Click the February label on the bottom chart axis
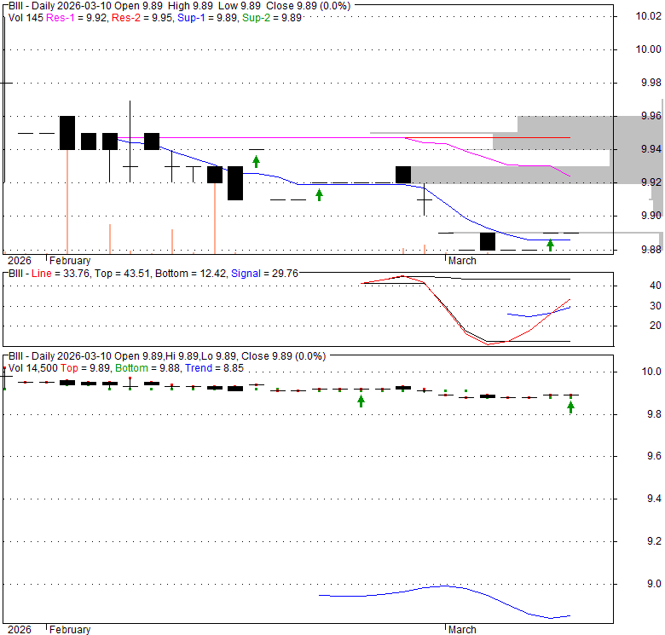The width and height of the screenshot is (665, 635). pos(70,630)
